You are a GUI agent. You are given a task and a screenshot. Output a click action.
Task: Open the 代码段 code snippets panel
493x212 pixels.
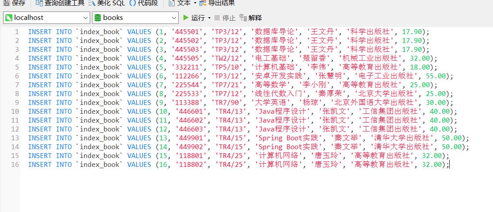pos(143,3)
